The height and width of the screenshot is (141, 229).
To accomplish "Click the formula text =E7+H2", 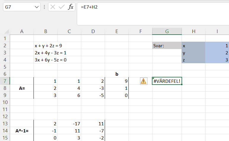I will (x=89, y=7).
